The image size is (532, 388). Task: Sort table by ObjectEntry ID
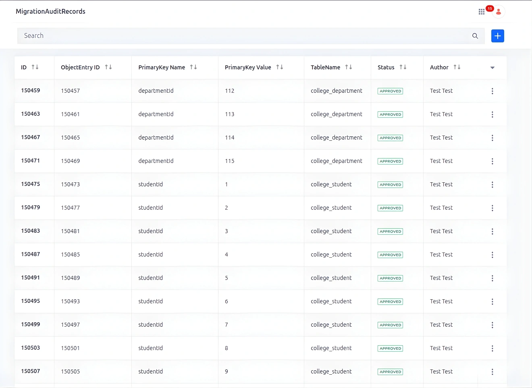(108, 67)
